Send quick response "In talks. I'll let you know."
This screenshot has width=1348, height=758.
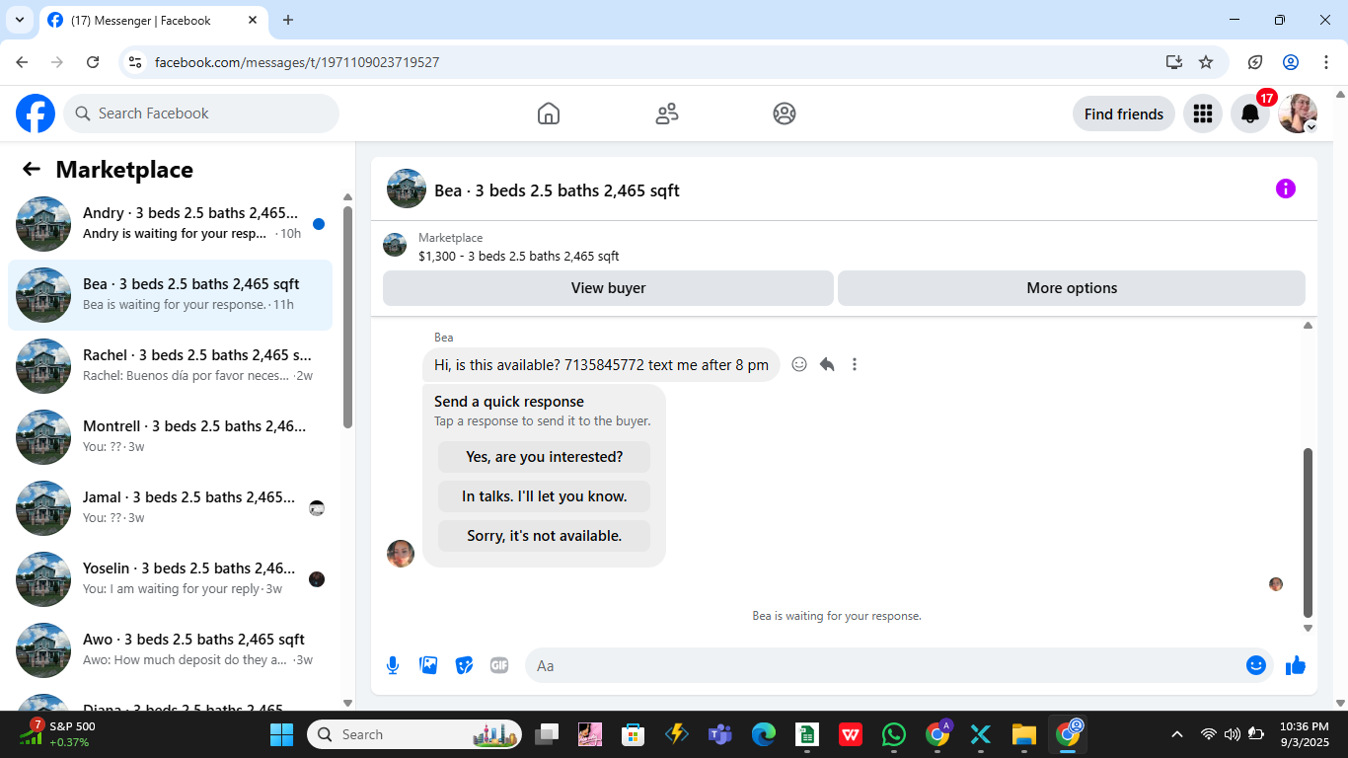(545, 496)
